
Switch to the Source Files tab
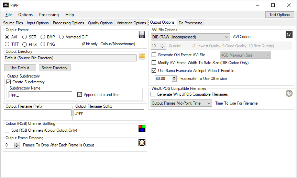pos(13,23)
